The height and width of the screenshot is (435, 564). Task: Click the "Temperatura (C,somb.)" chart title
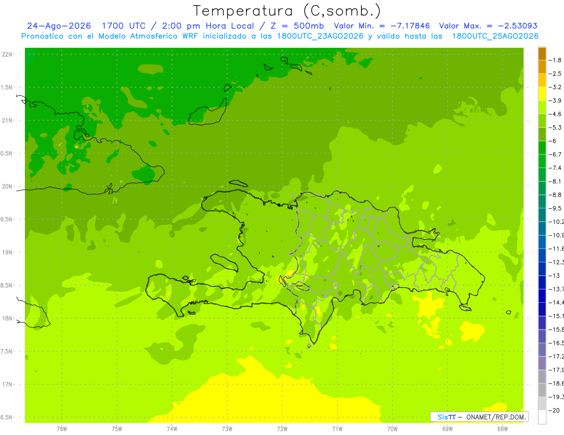(x=287, y=11)
